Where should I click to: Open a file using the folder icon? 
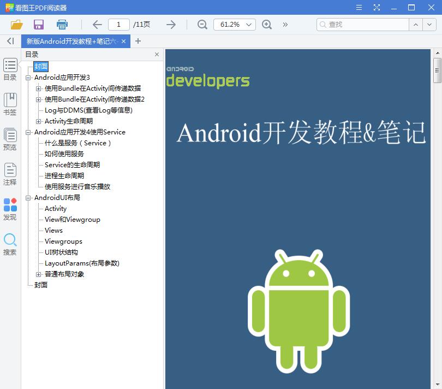coord(16,25)
